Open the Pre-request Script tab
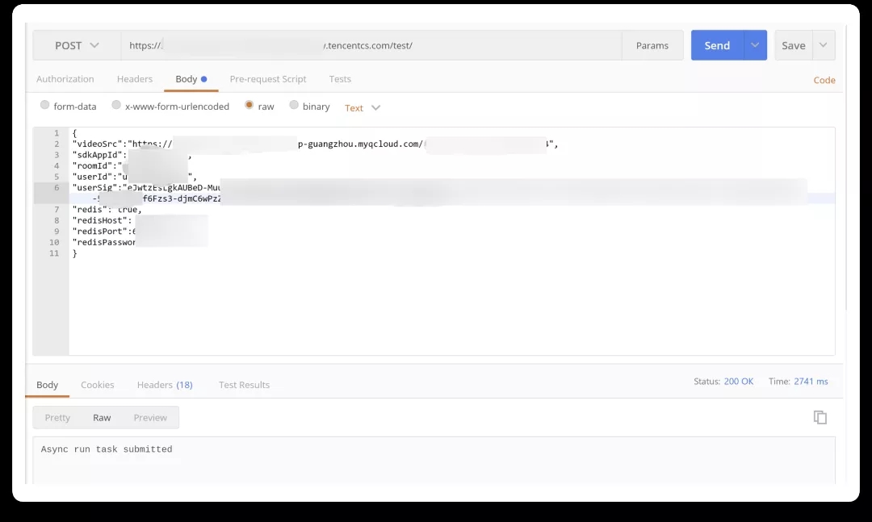This screenshot has width=872, height=522. pyautogui.click(x=268, y=79)
